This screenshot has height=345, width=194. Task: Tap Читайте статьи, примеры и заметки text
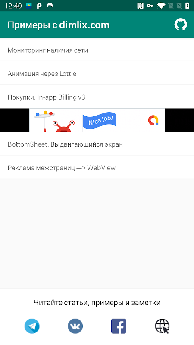point(97,303)
